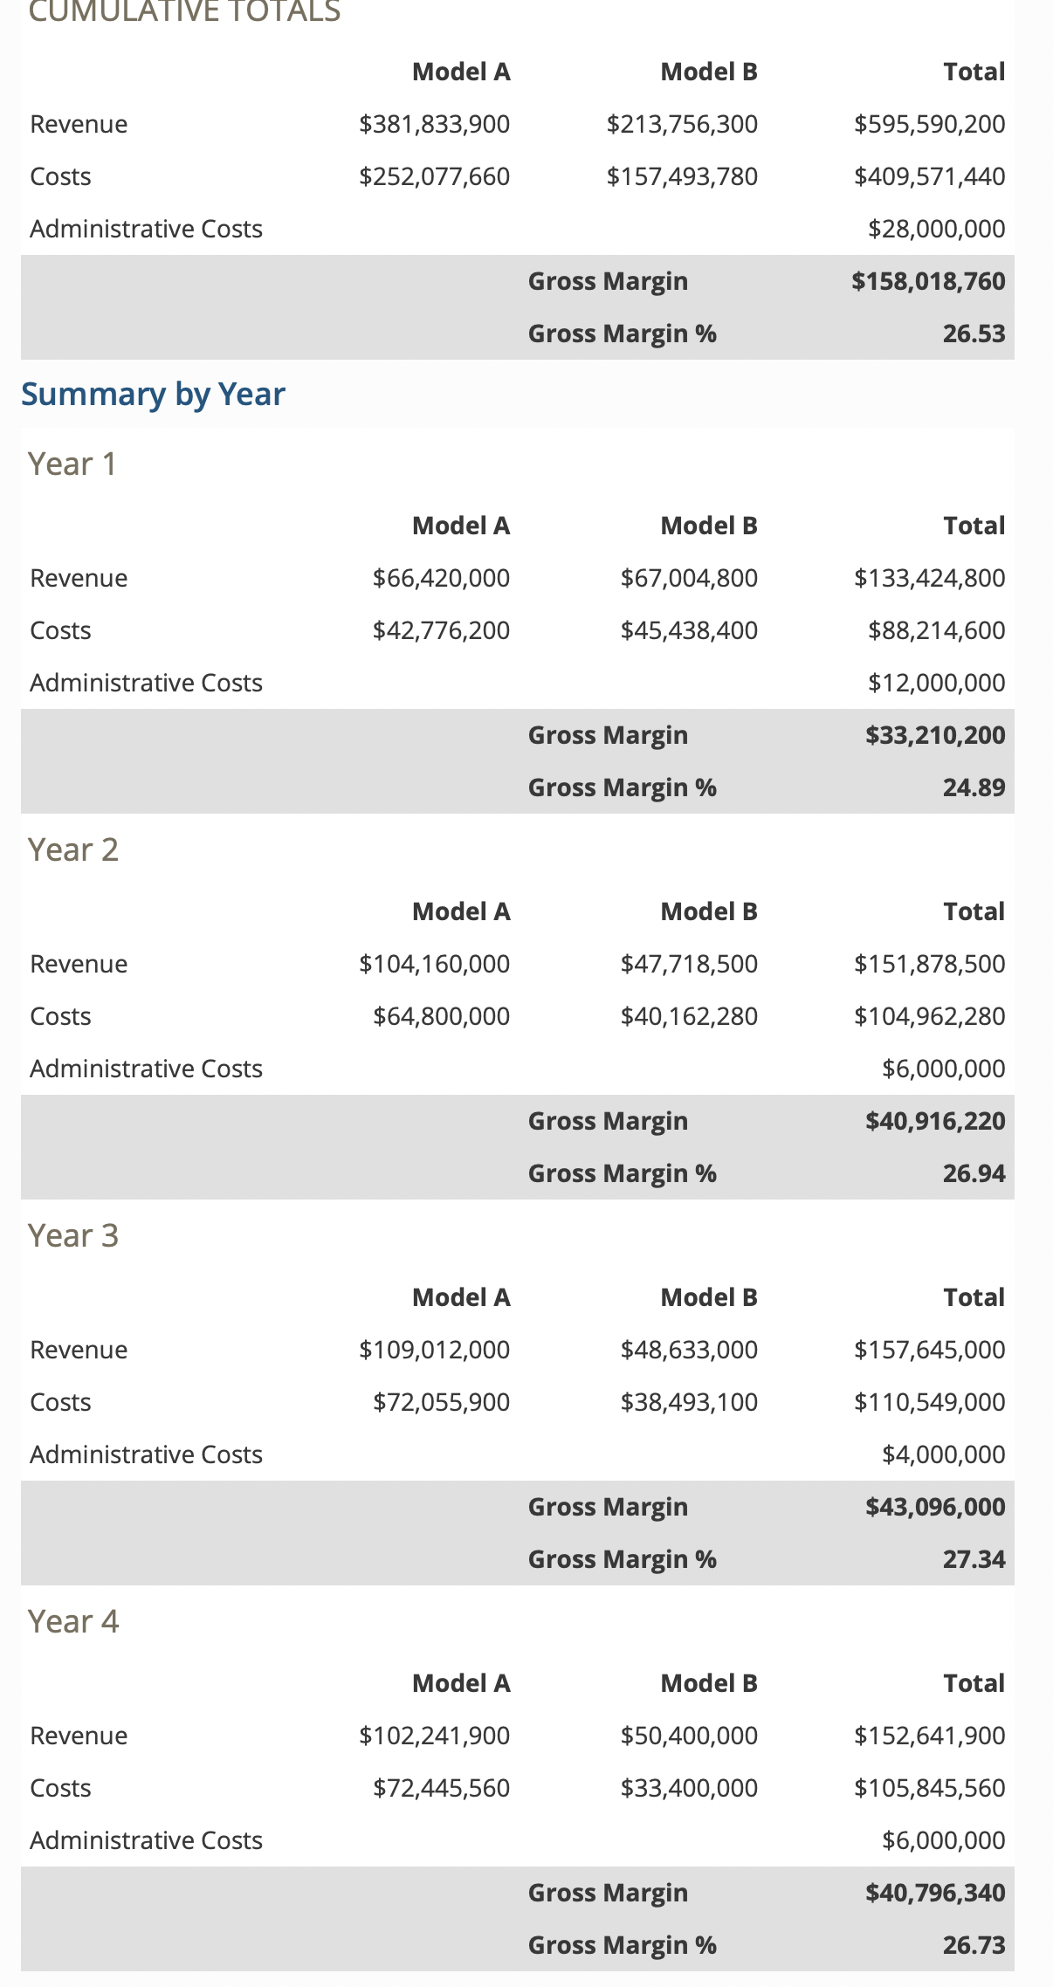The image size is (1053, 1987).
Task: Click cumulative Model A revenue $381,833,900
Action: 435,124
